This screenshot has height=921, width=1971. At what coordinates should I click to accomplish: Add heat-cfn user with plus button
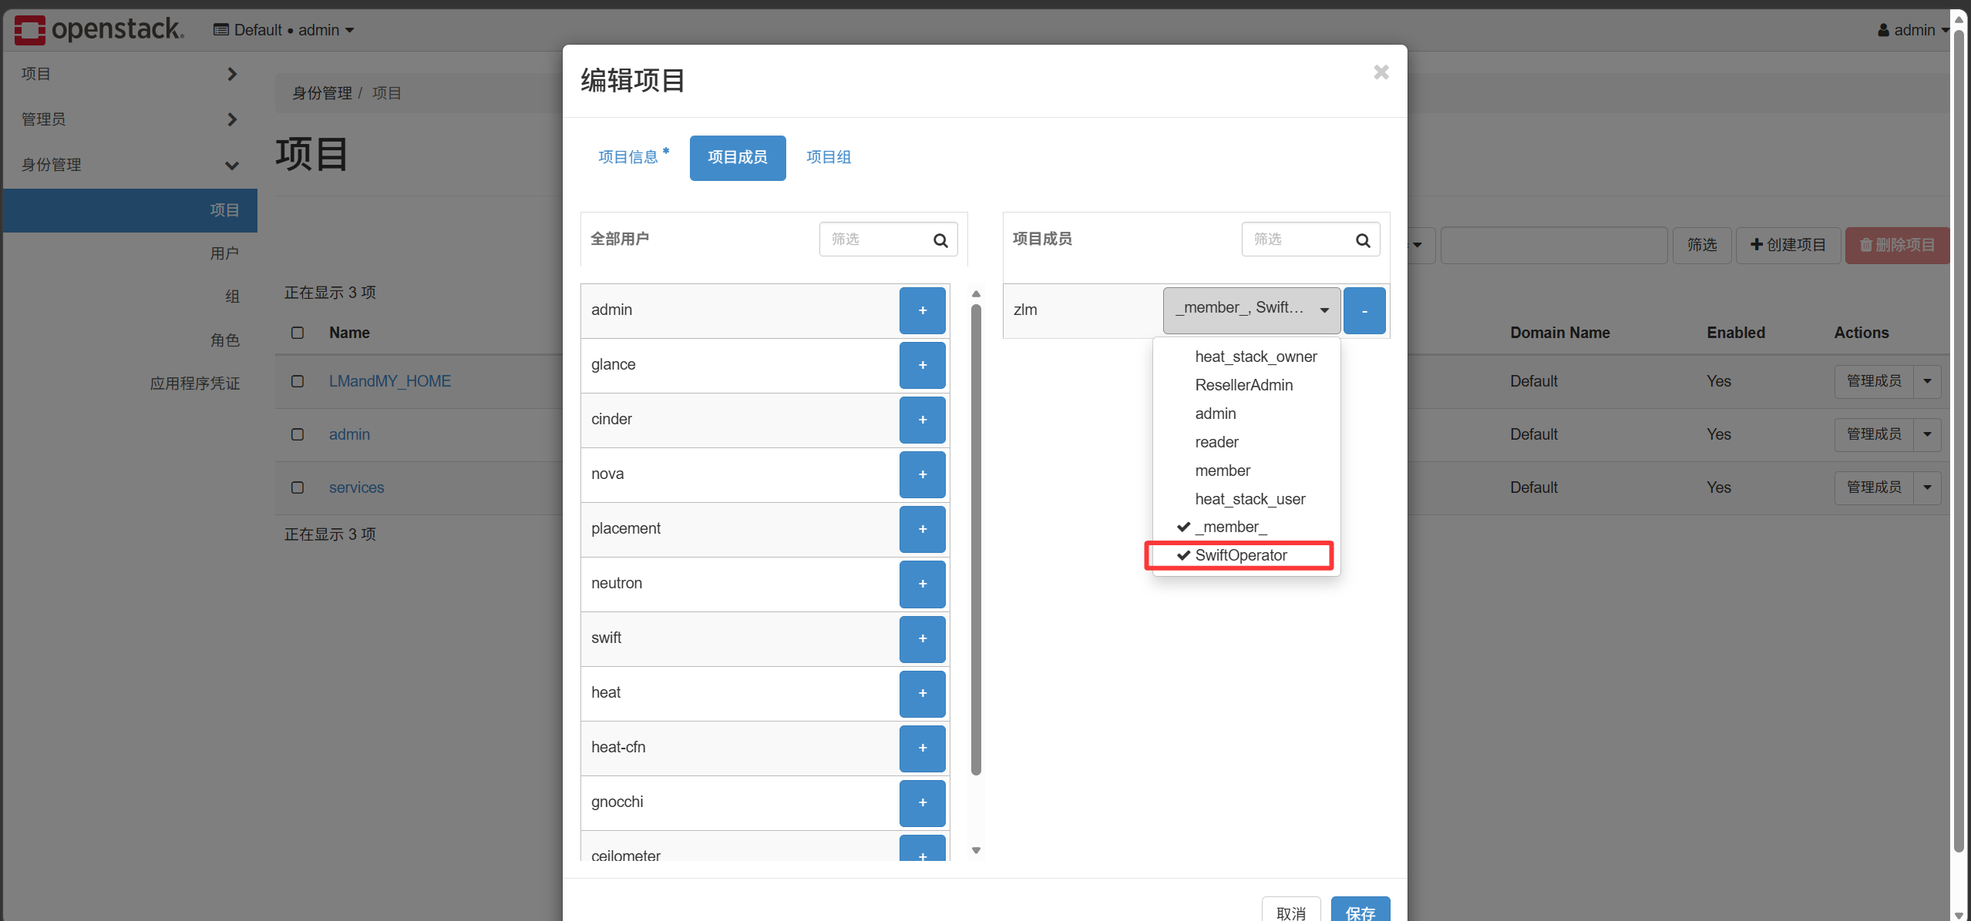tap(922, 748)
